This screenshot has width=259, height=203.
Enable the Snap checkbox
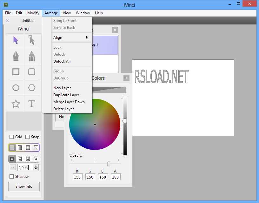tap(27, 137)
